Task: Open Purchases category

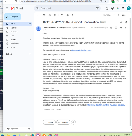Action: tap(15, 44)
